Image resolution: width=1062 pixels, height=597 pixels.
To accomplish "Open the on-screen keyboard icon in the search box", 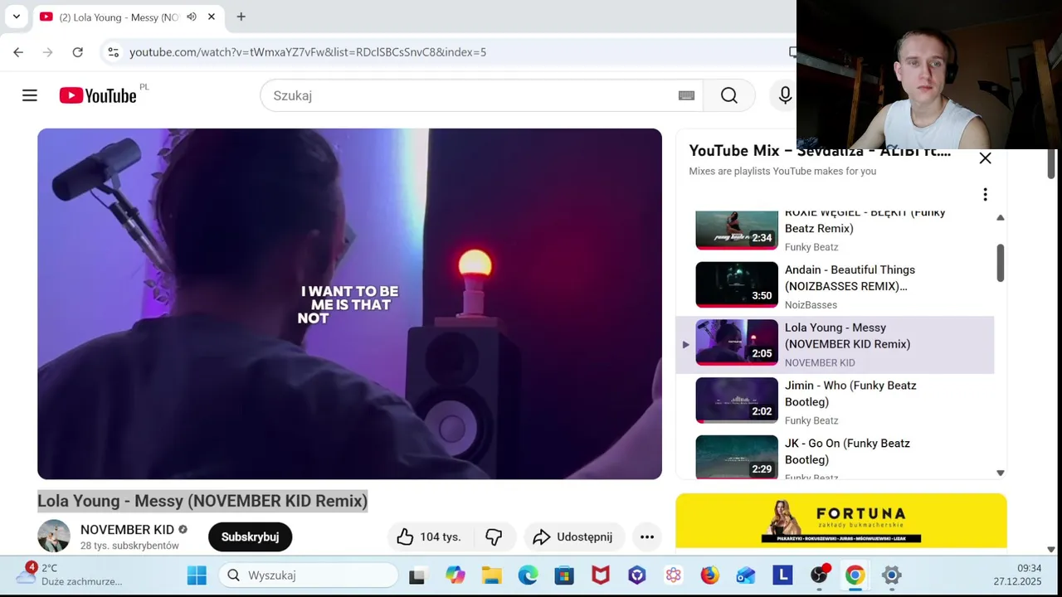I will pyautogui.click(x=686, y=95).
